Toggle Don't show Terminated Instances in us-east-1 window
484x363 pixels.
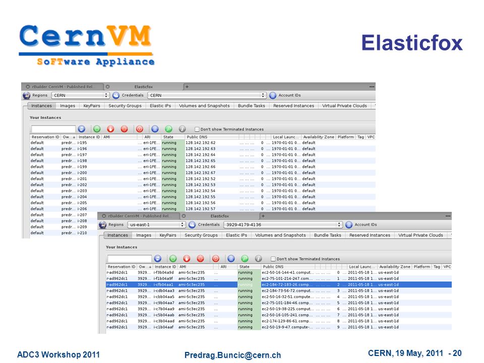coord(273,259)
